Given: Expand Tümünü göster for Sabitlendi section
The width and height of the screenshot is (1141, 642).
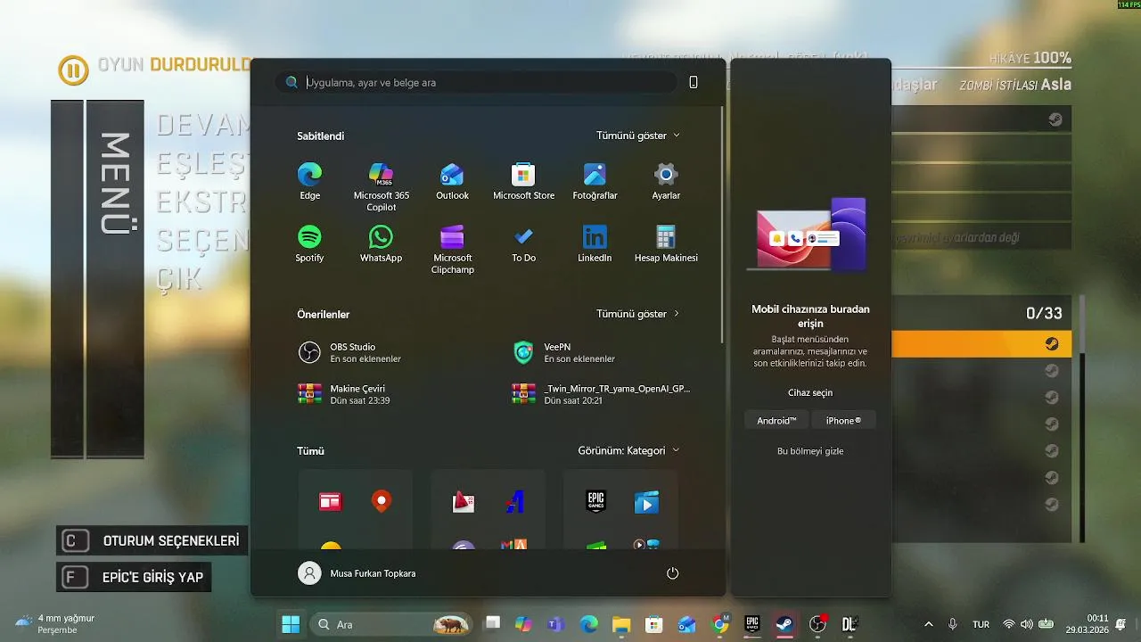Looking at the screenshot, I should [x=638, y=136].
